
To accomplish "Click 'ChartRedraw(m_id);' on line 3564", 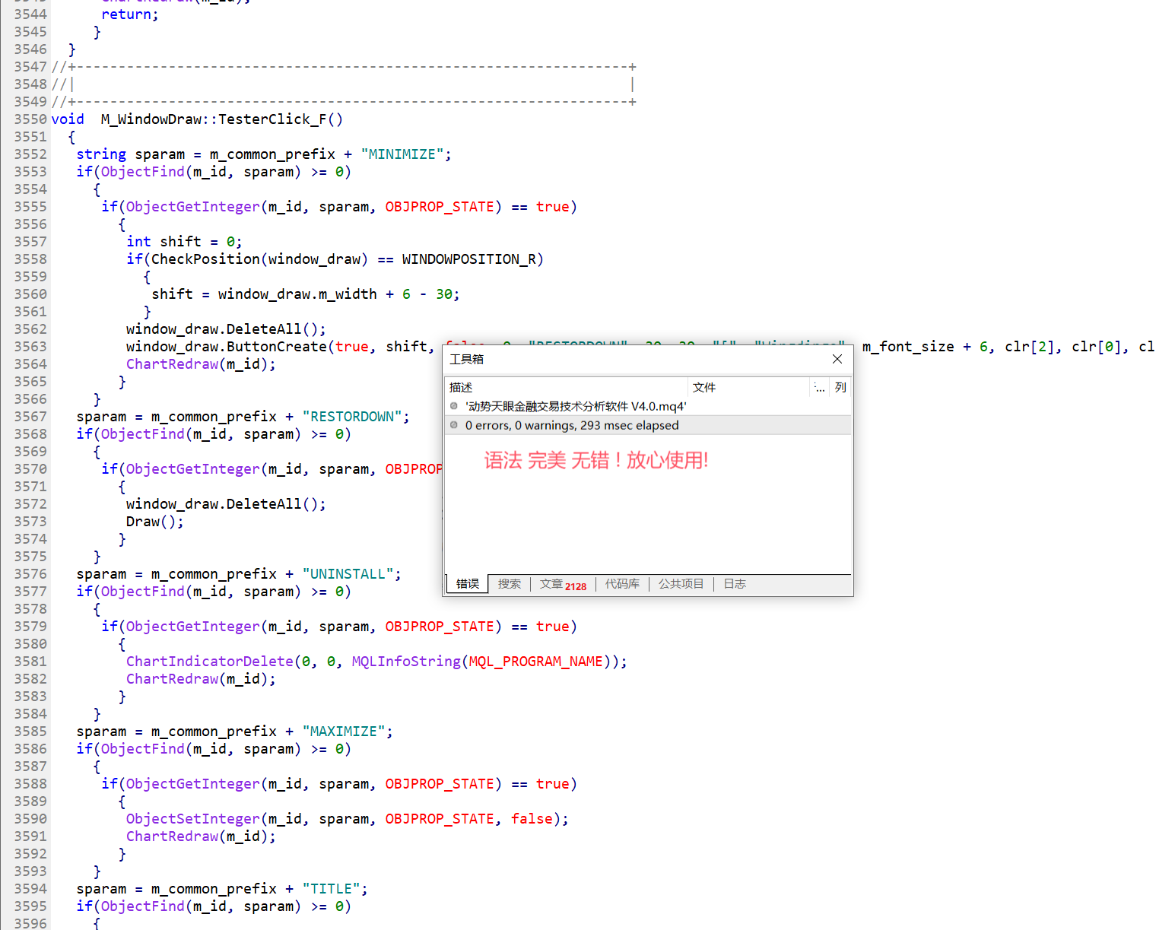I will tap(202, 364).
